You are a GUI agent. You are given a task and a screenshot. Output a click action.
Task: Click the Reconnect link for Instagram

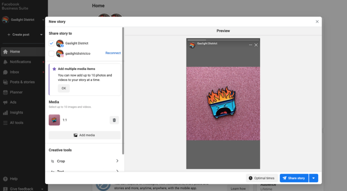(113, 53)
